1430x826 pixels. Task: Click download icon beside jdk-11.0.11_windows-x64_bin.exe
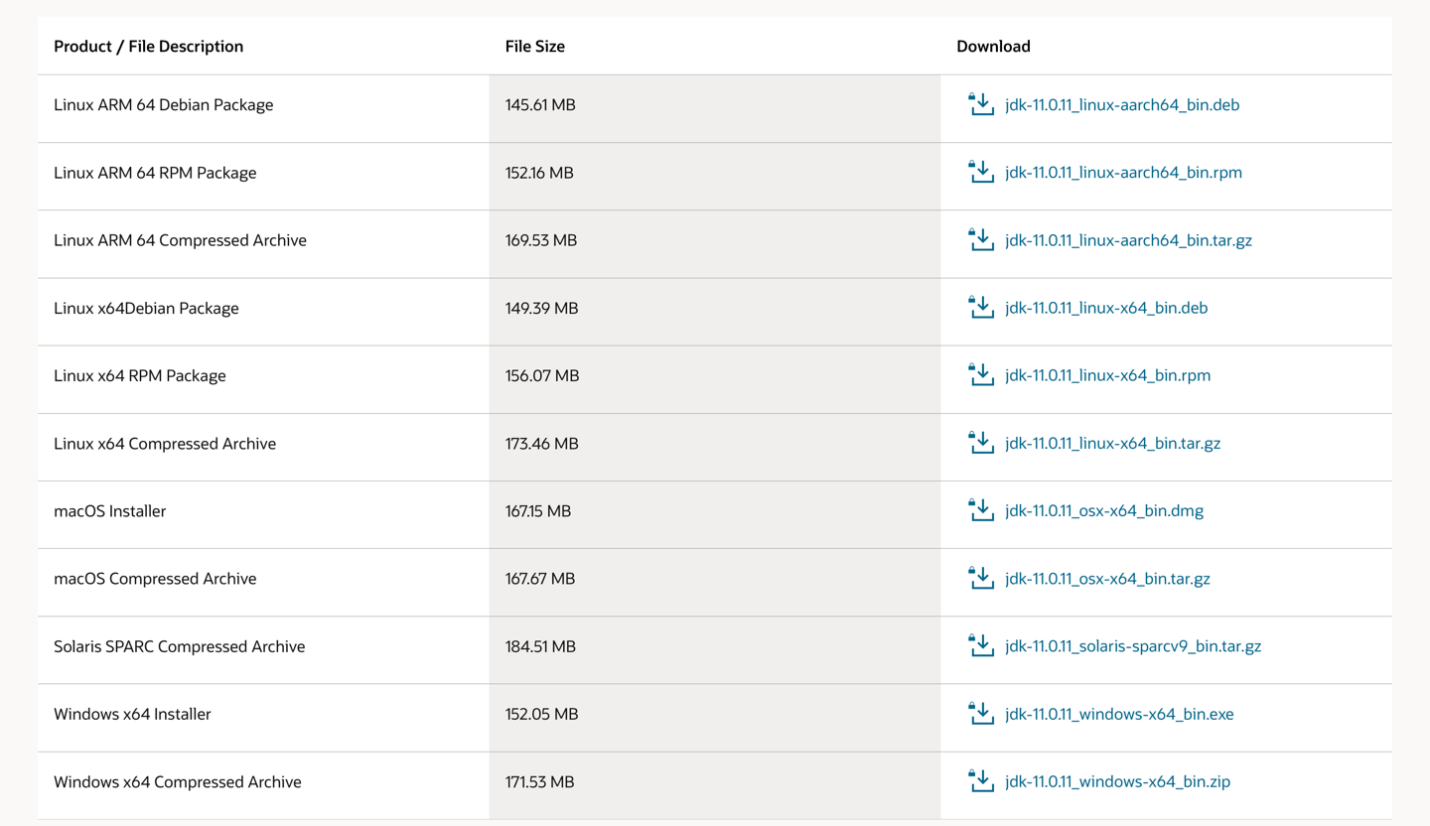[x=981, y=712]
